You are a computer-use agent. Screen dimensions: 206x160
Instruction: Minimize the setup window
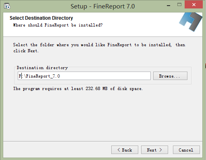[169, 6]
